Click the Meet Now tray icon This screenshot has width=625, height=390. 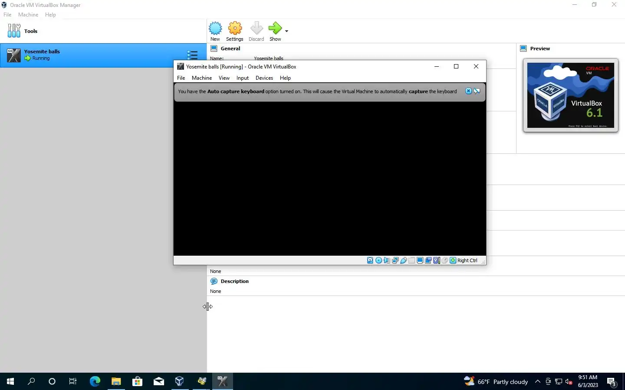[x=548, y=381]
